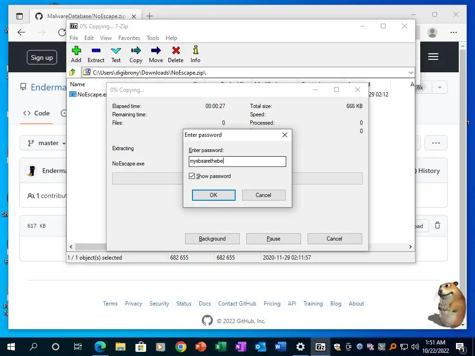
Task: Expand the dropdown arrow next to the star count
Action: click(440, 88)
